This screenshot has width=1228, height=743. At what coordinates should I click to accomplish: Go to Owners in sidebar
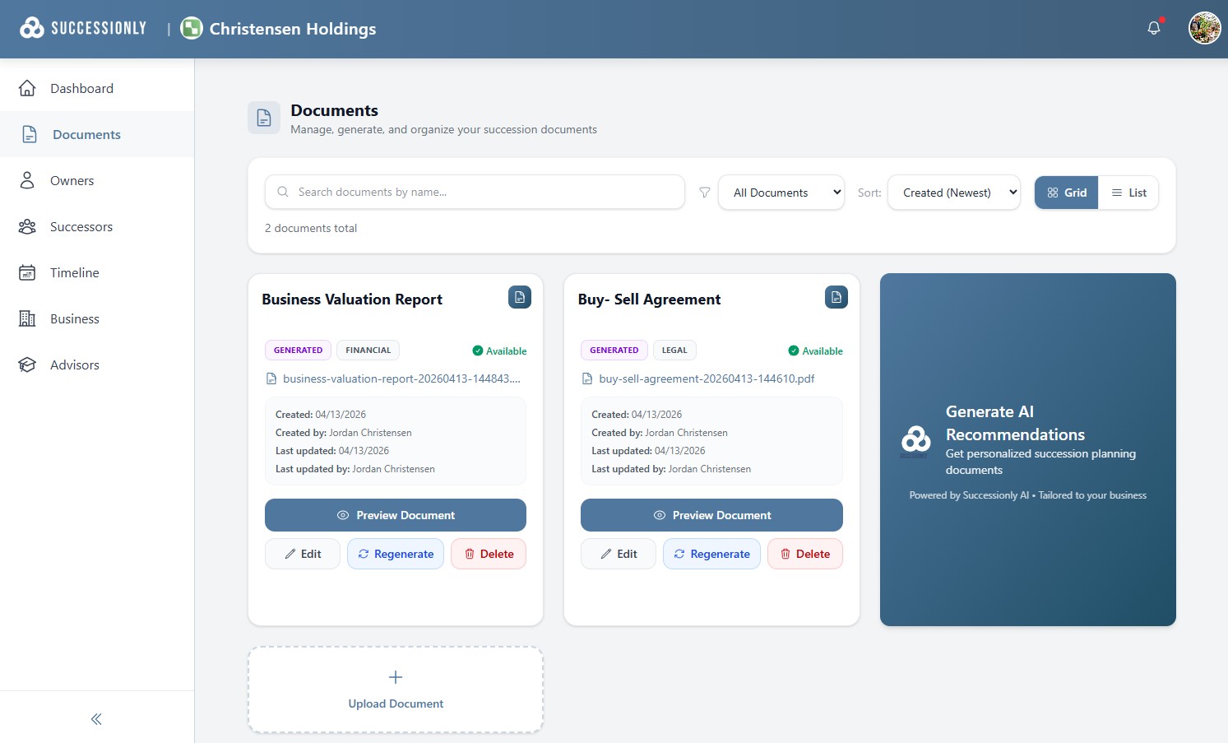[72, 181]
